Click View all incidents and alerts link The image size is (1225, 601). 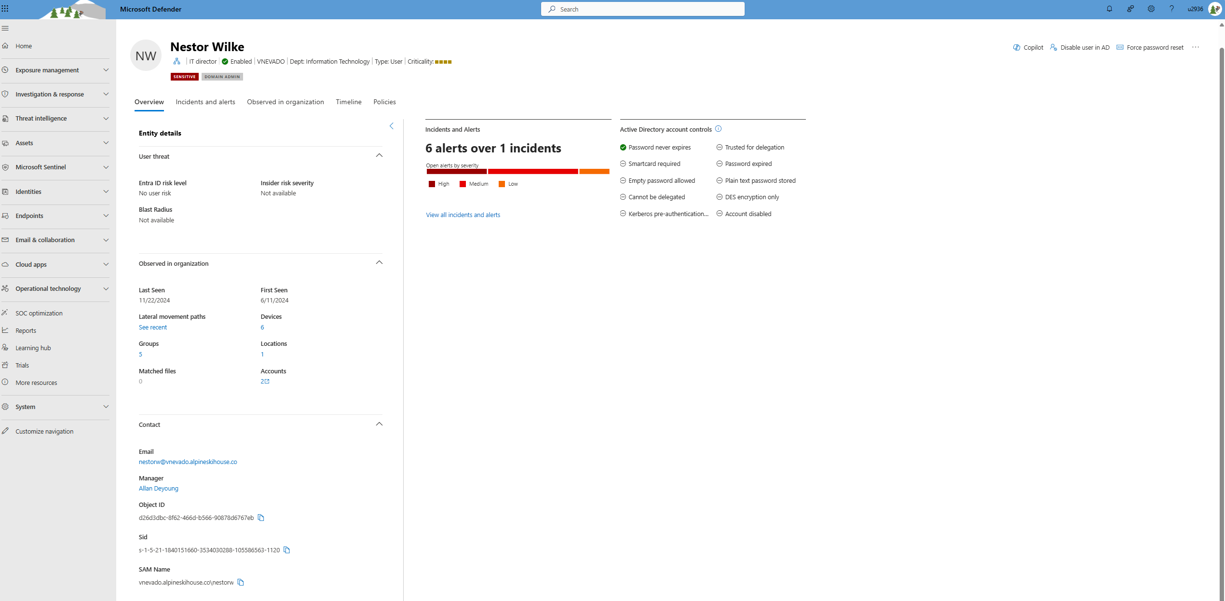pyautogui.click(x=463, y=214)
